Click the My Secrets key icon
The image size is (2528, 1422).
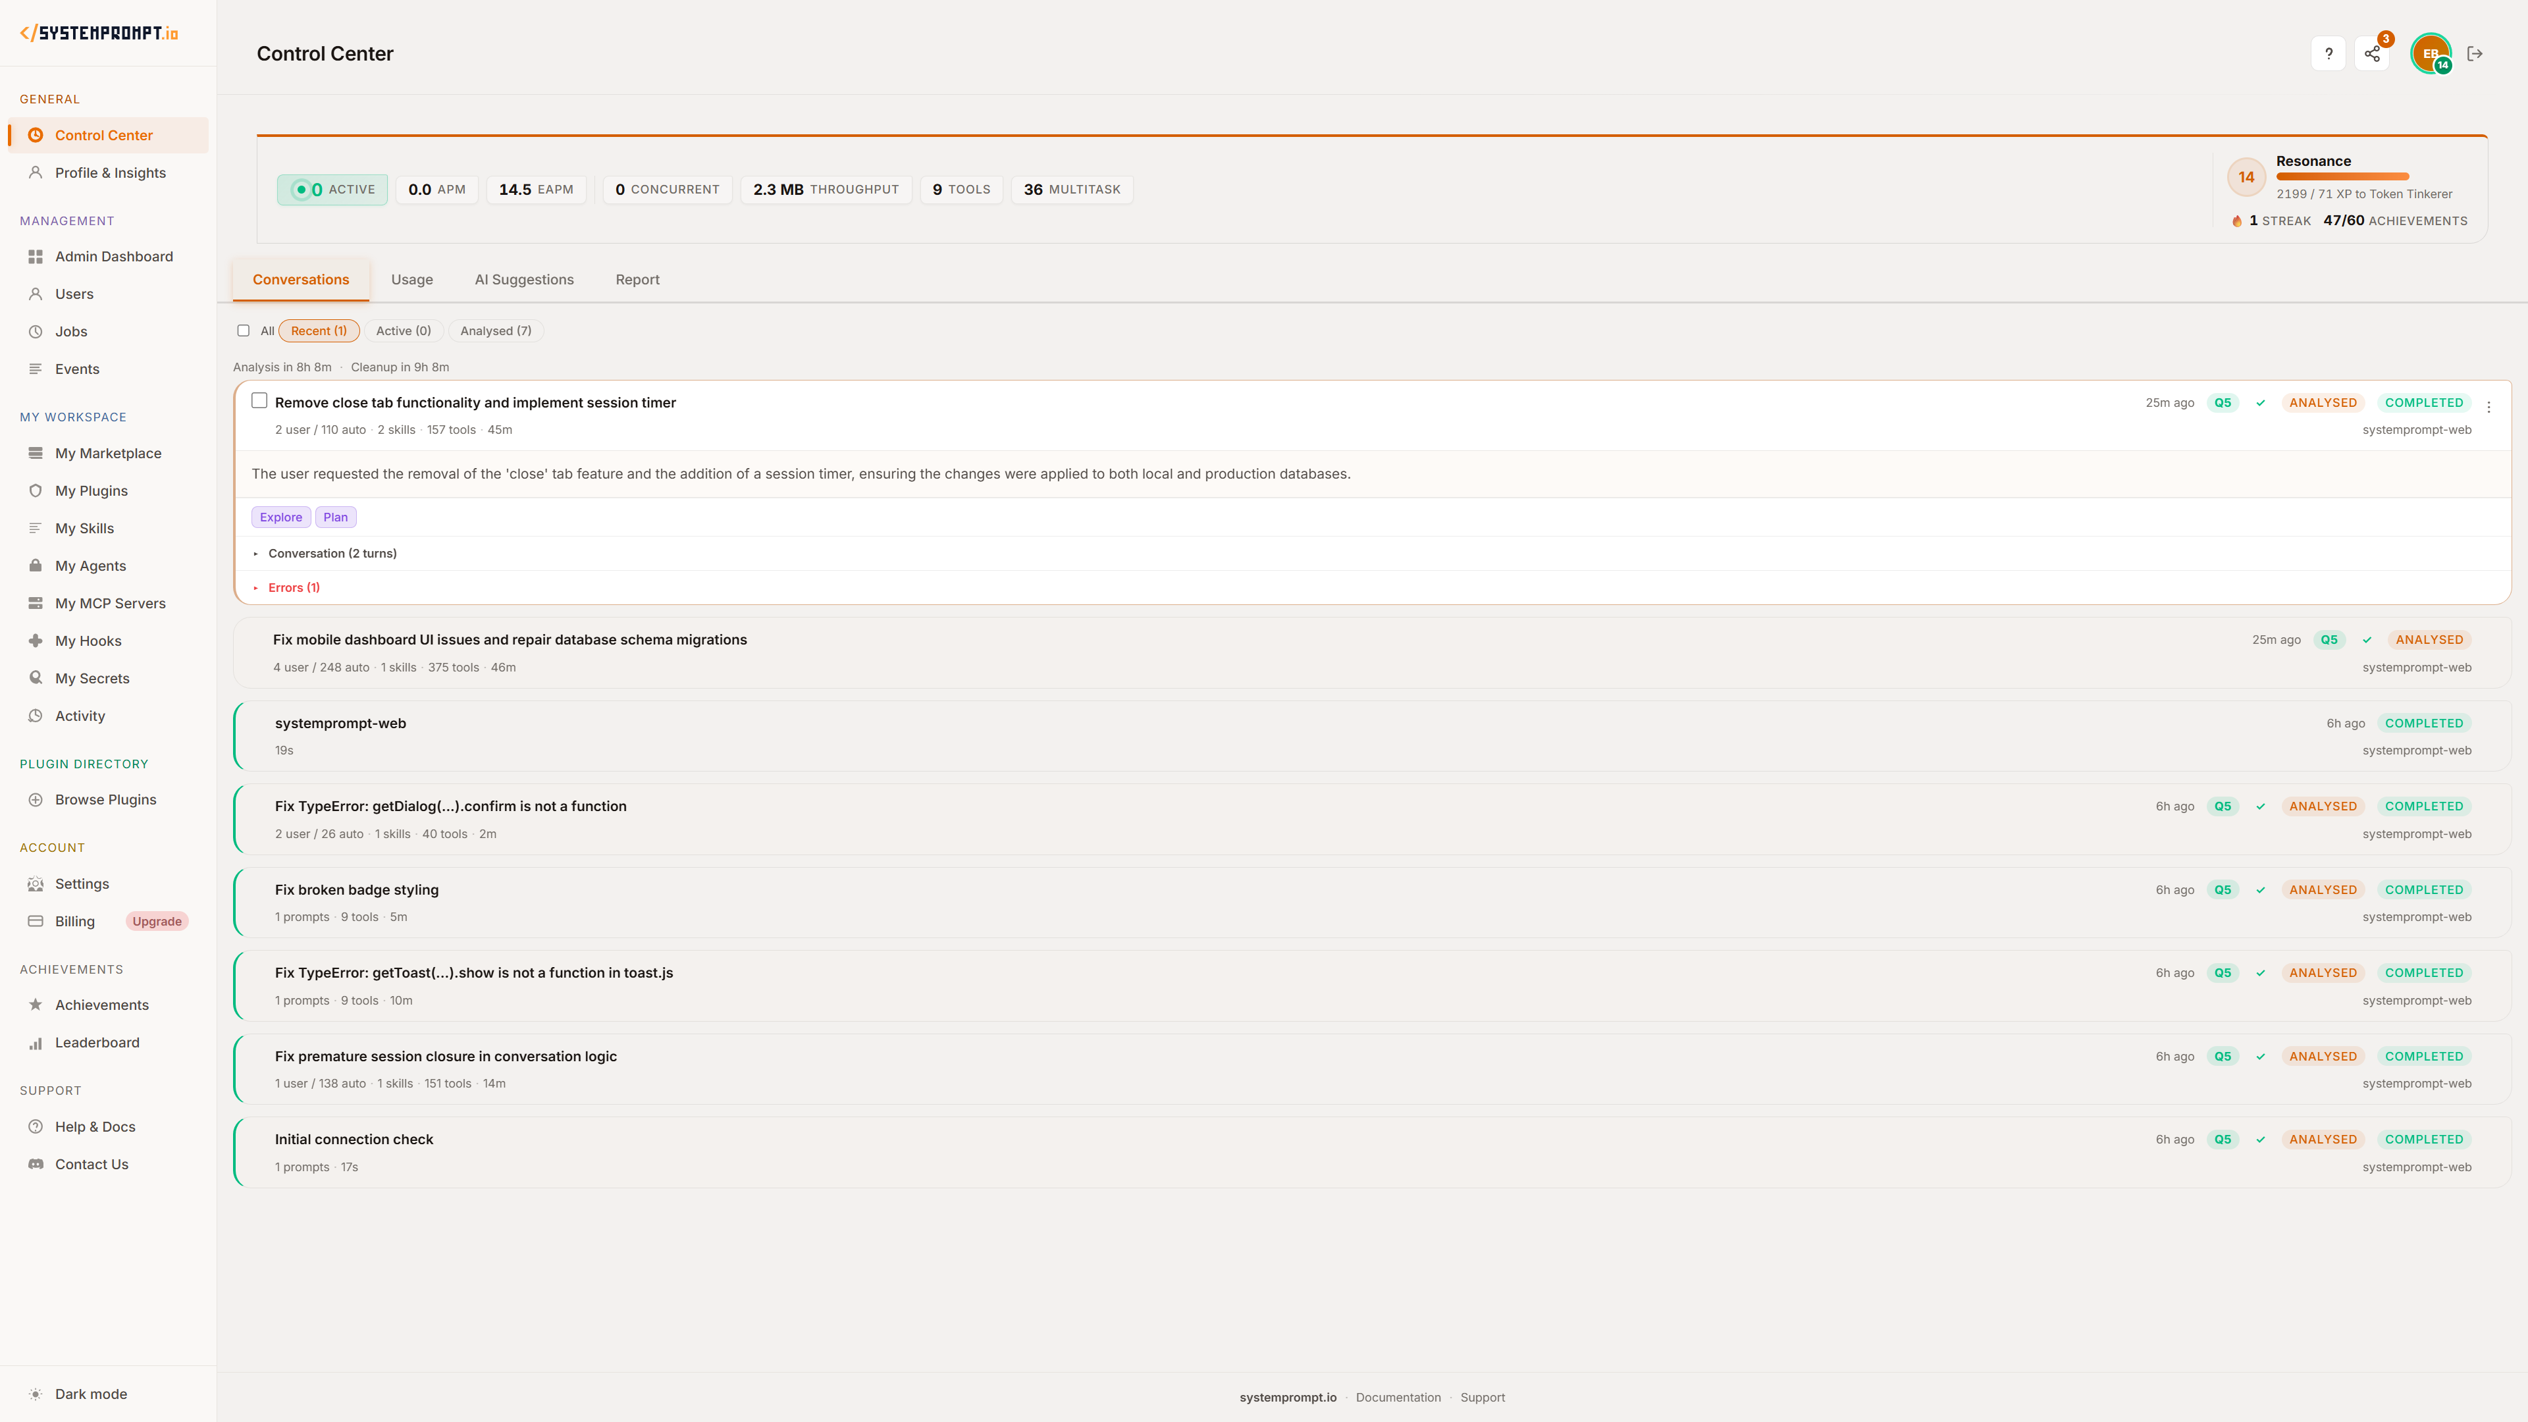pyautogui.click(x=36, y=678)
